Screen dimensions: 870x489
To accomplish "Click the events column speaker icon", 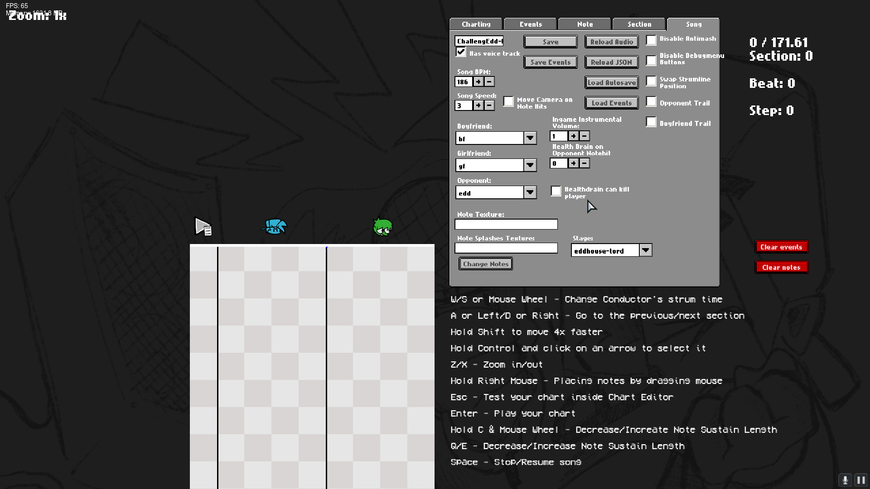I will [x=203, y=226].
